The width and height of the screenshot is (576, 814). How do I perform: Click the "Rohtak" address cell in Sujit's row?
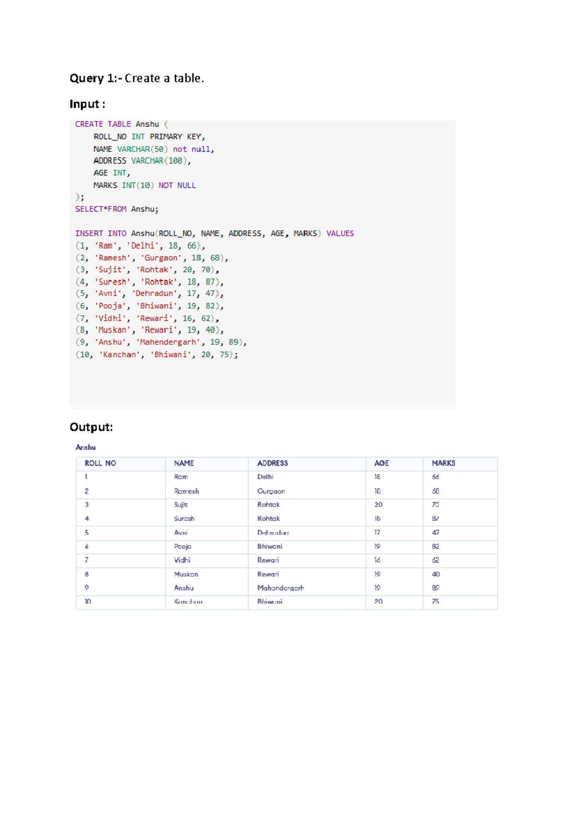268,505
